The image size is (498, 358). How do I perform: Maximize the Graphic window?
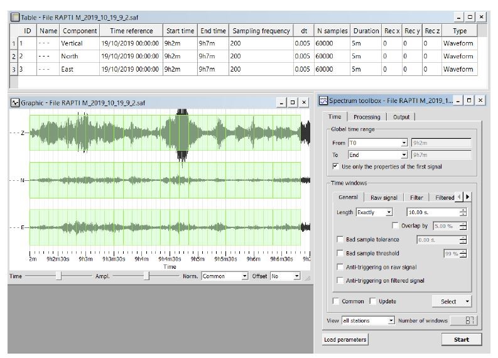[292, 102]
